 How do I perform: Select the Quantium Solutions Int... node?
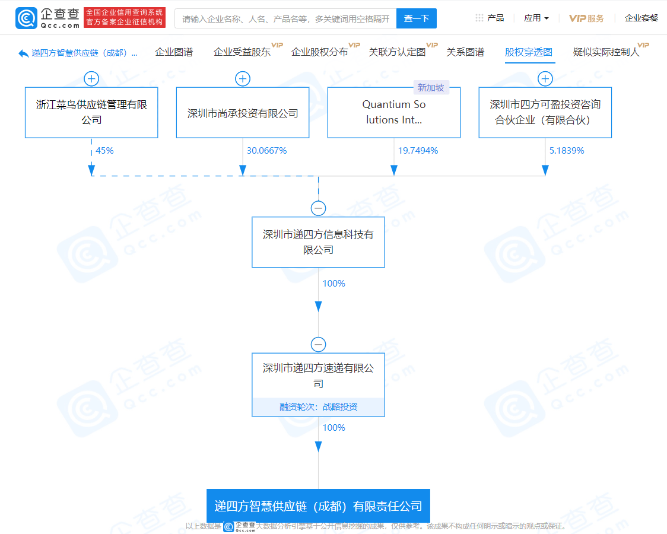[394, 112]
